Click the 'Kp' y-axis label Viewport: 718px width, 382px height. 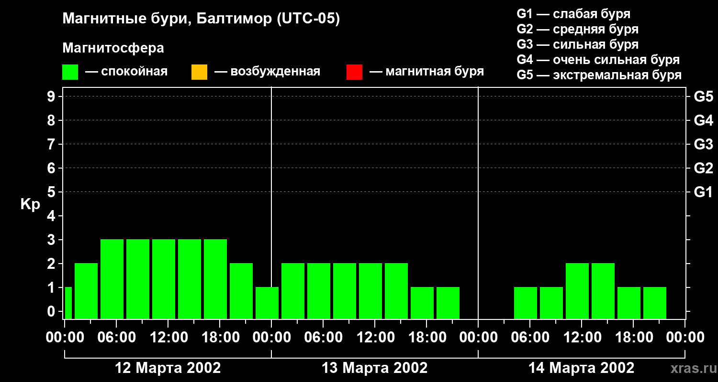[x=30, y=204]
